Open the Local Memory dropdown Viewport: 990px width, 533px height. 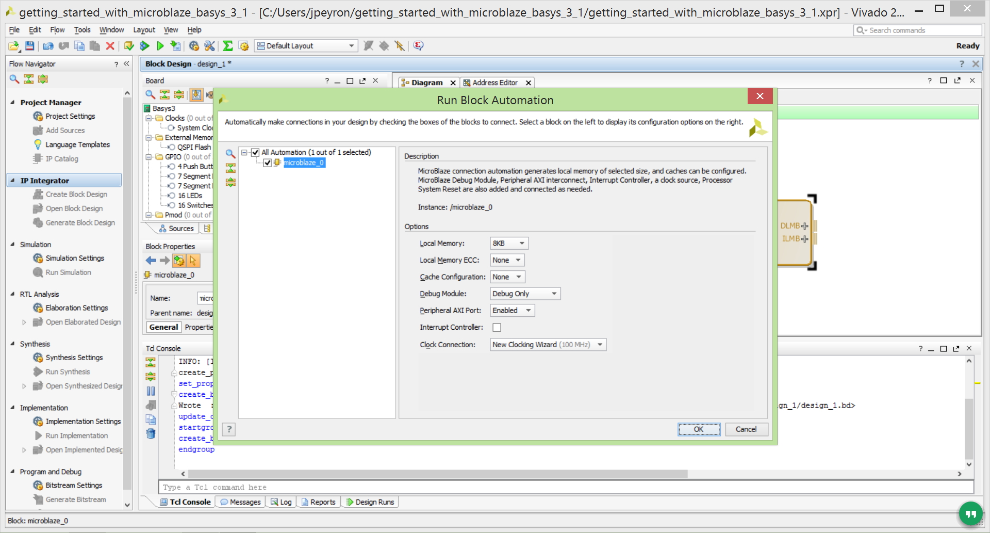pos(509,244)
